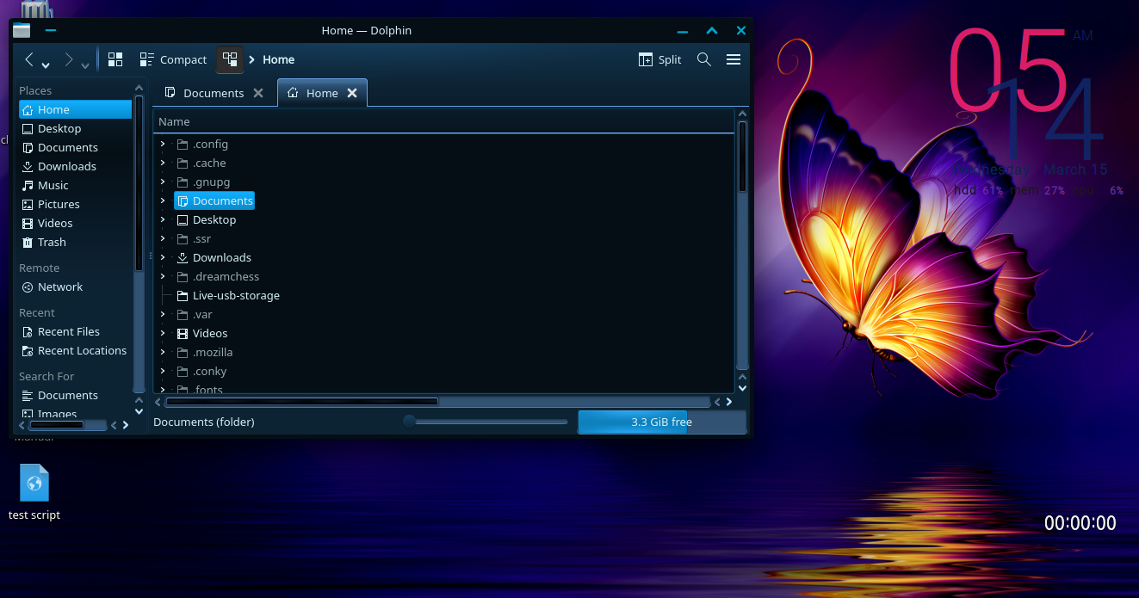Toggle Split view

(659, 59)
